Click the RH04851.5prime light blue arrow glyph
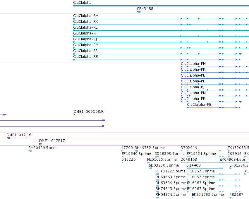The width and height of the screenshot is (249, 199). 157,198
